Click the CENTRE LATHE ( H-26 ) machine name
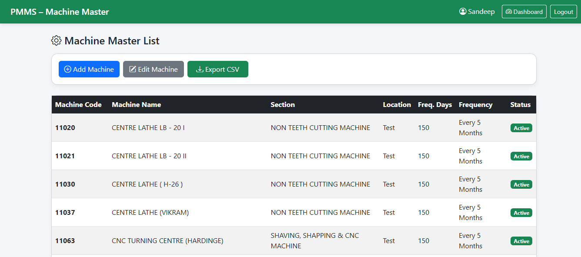Image resolution: width=581 pixels, height=257 pixels. [147, 184]
